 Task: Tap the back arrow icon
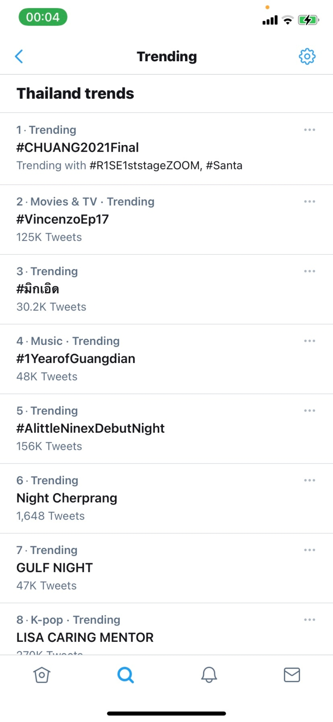pyautogui.click(x=19, y=56)
